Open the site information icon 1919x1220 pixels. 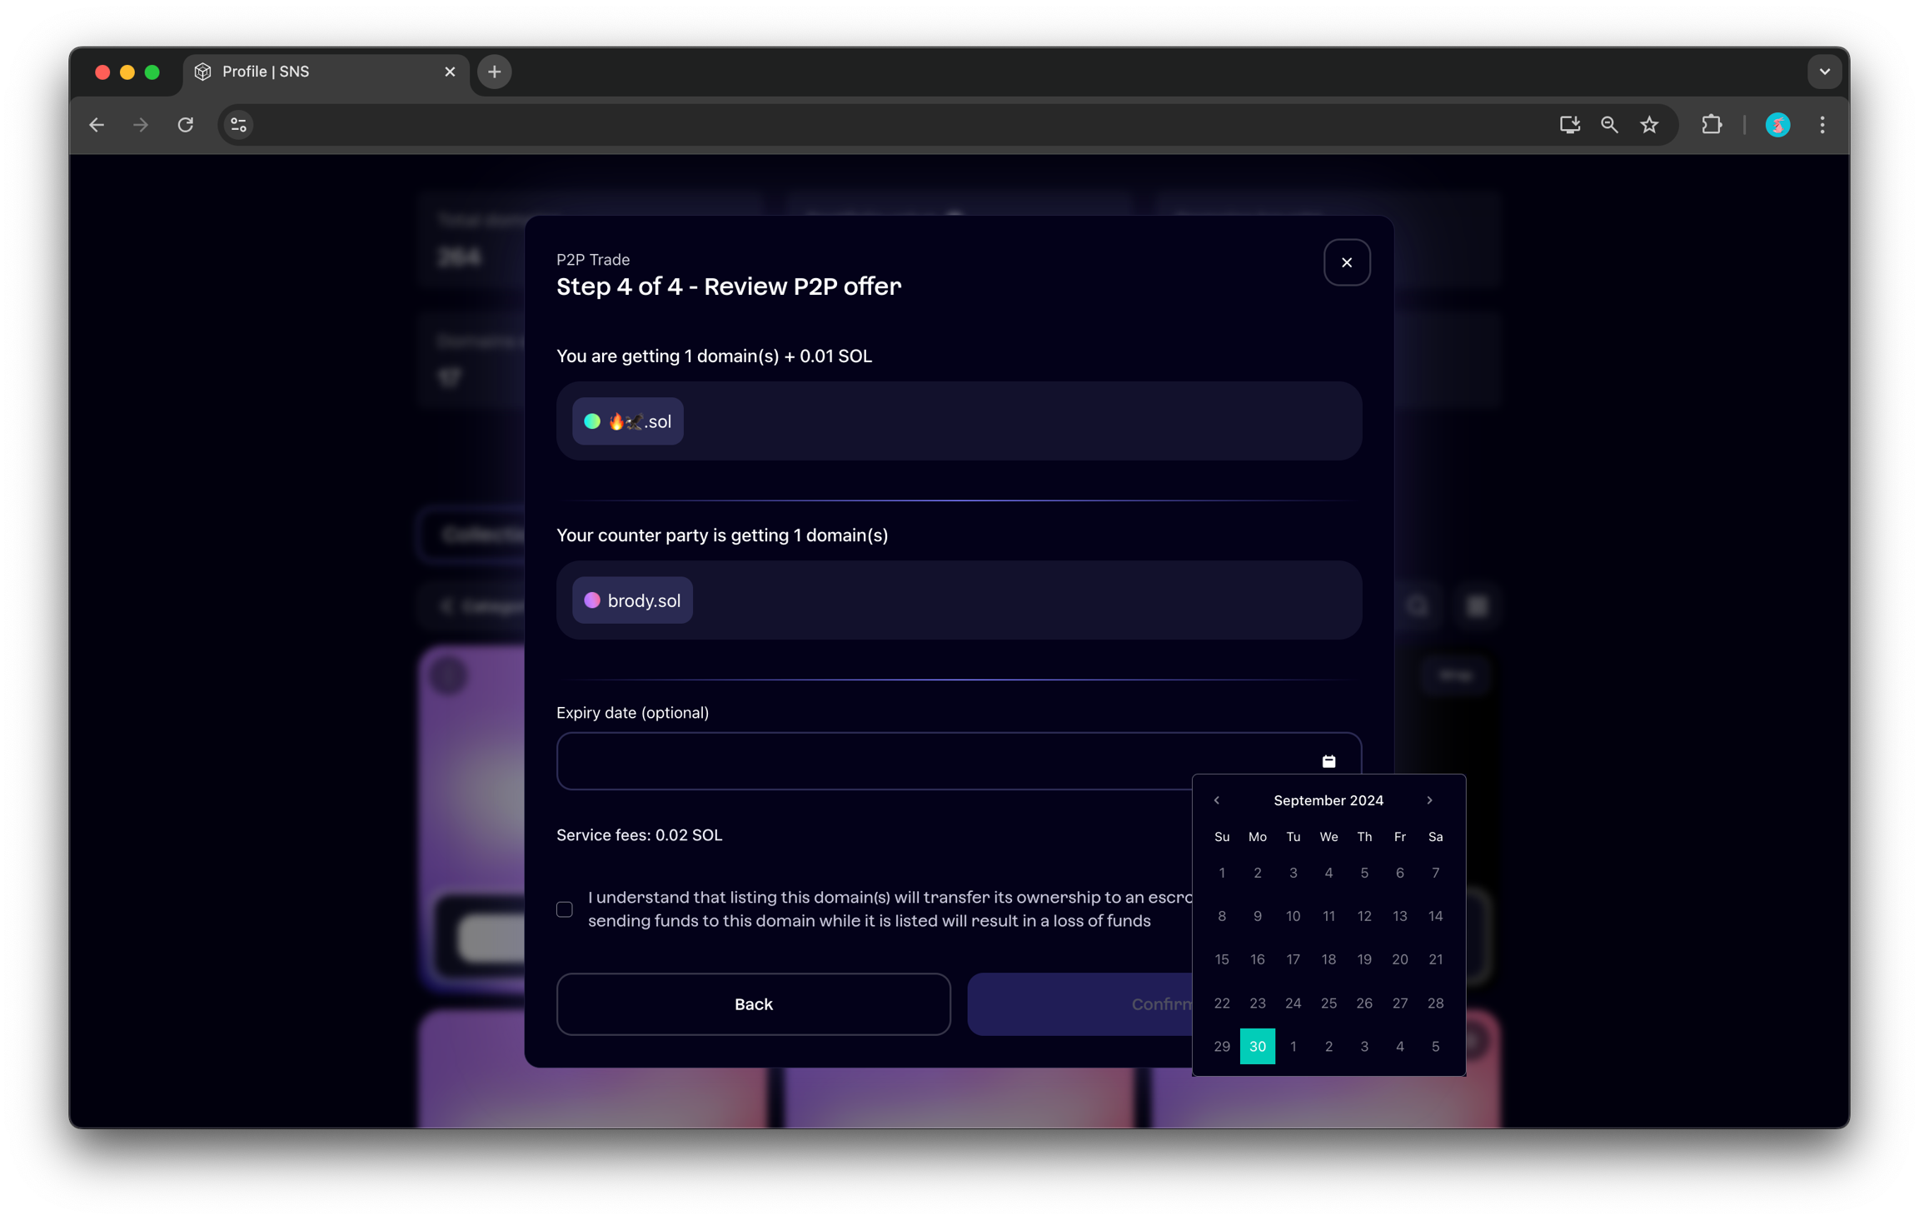(x=239, y=125)
